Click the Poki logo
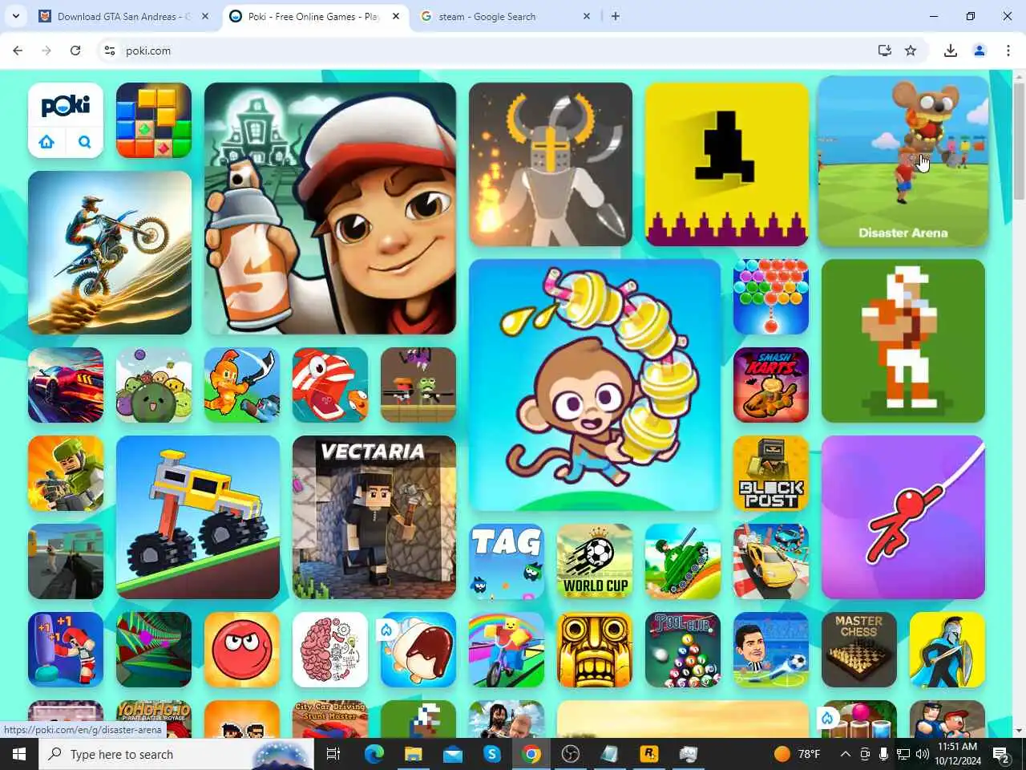 (x=66, y=105)
